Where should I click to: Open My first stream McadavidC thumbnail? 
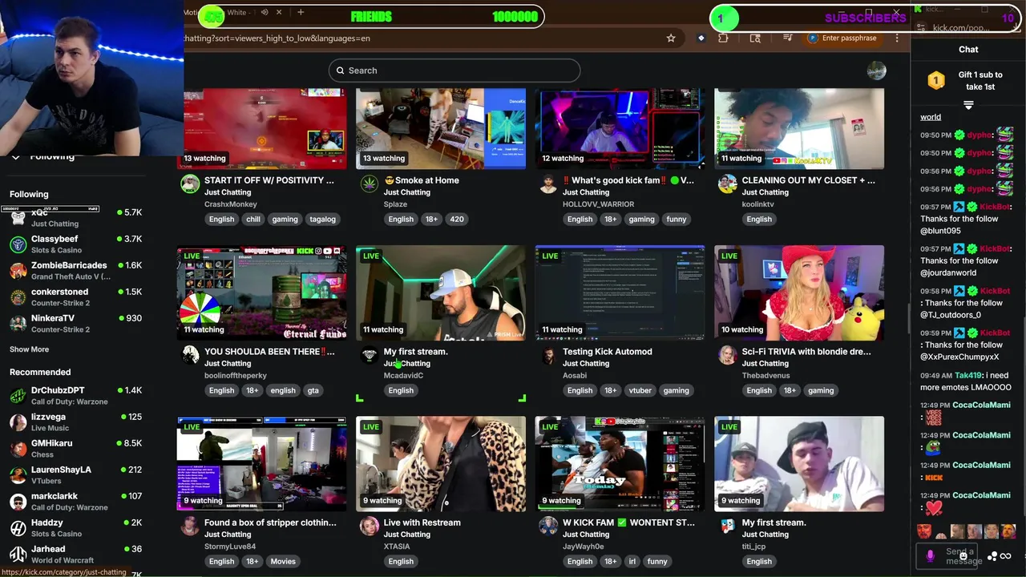click(441, 293)
